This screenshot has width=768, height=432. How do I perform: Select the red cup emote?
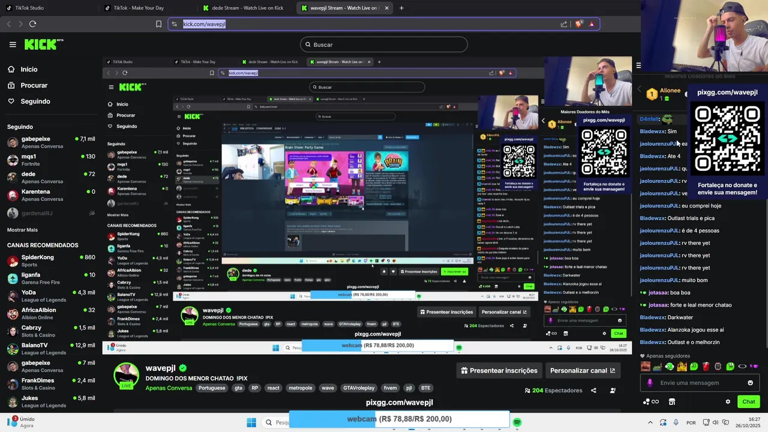706,367
